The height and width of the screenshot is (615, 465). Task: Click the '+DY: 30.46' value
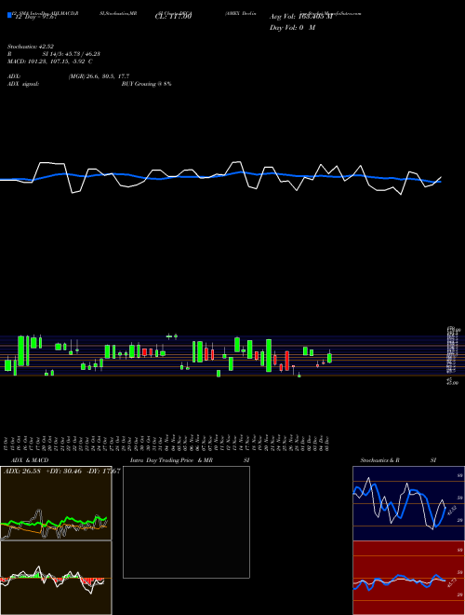tap(64, 471)
